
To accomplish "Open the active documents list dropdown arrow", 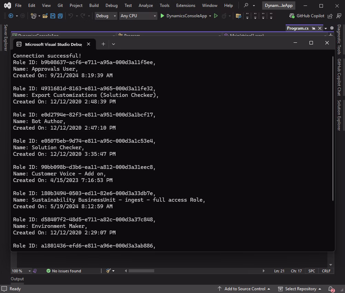I will (x=326, y=28).
